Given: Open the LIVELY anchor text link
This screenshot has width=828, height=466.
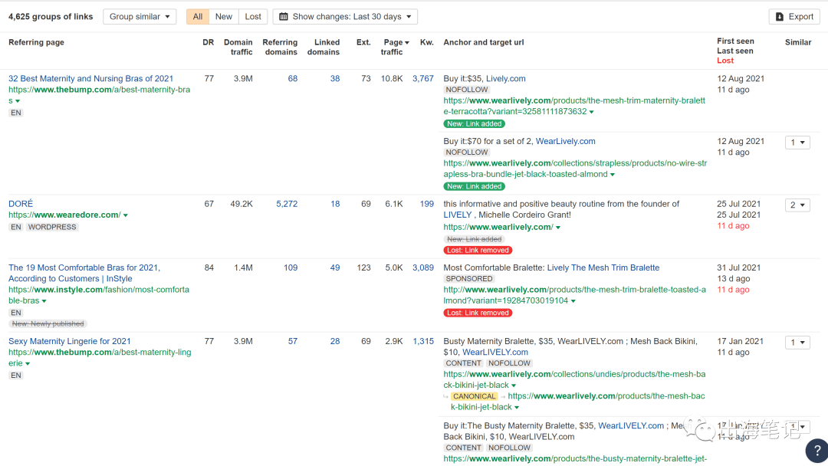Looking at the screenshot, I should pyautogui.click(x=457, y=215).
